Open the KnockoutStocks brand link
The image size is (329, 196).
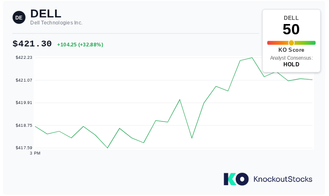283,179
